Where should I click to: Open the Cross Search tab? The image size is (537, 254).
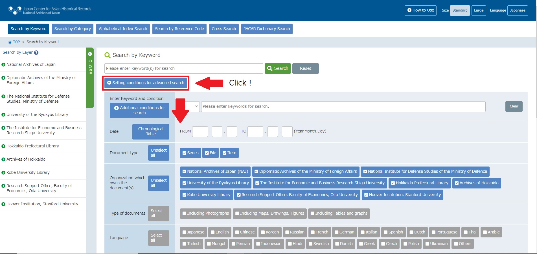click(x=224, y=29)
